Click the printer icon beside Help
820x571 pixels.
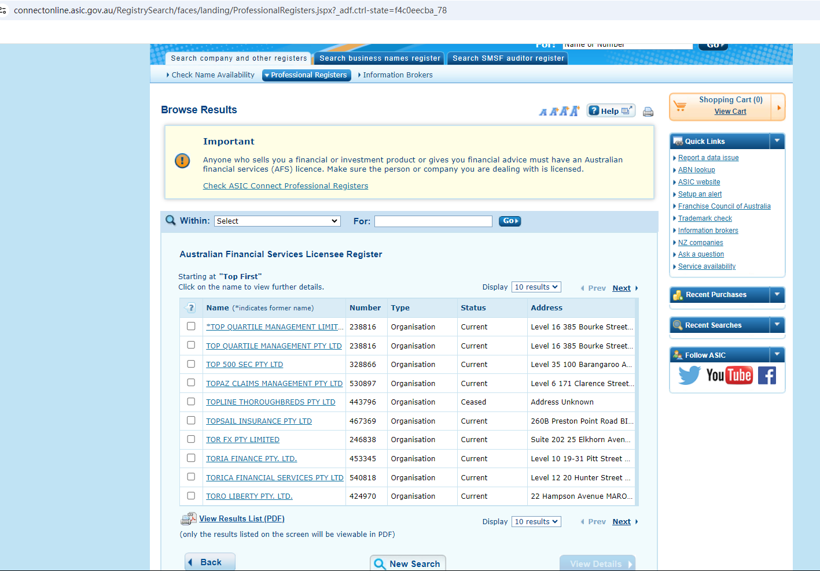tap(648, 112)
